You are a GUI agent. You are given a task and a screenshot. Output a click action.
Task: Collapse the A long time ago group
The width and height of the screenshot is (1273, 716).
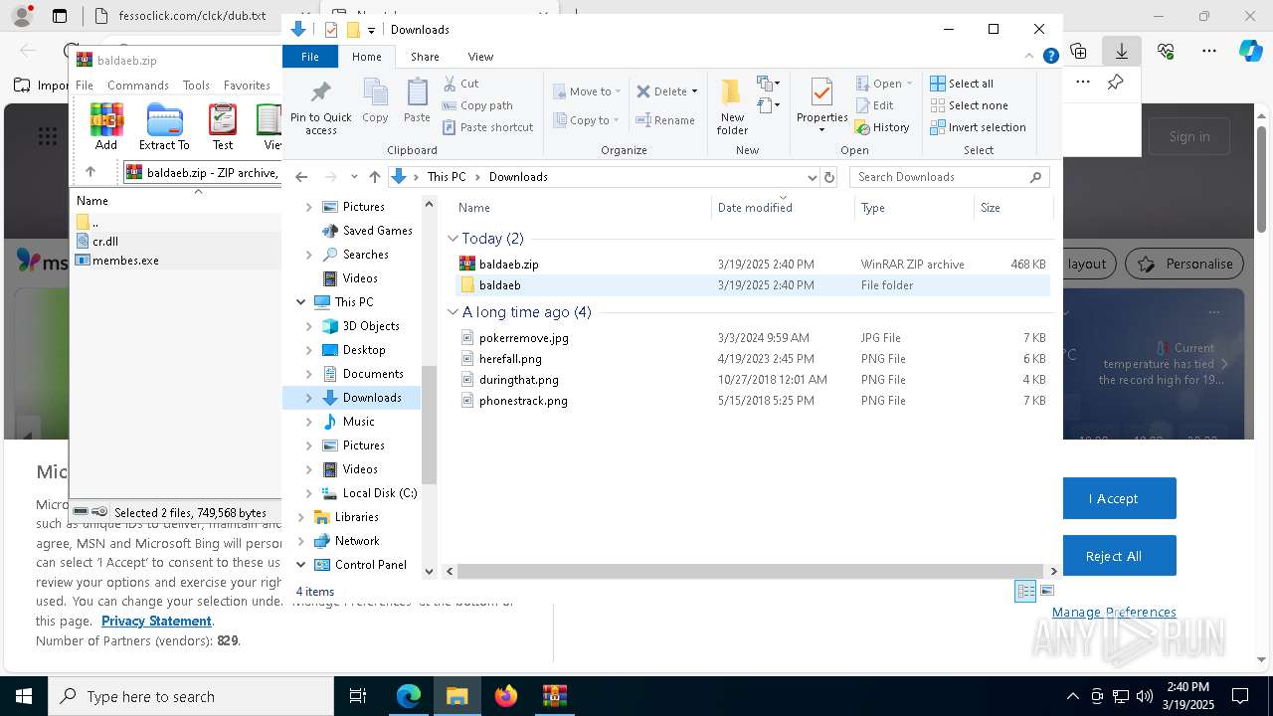click(453, 312)
